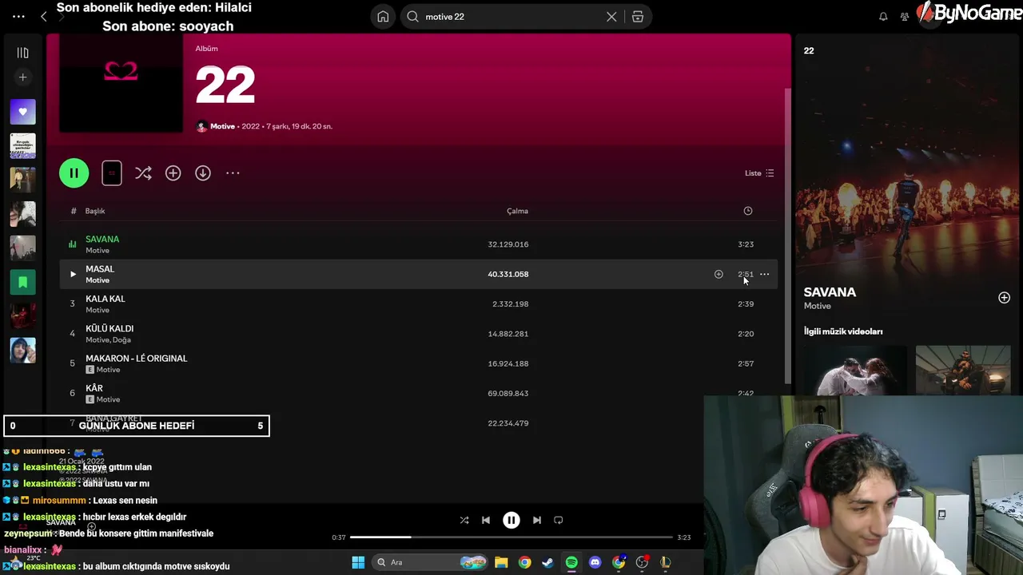
Task: Open the second related music video thumbnail
Action: point(963,371)
